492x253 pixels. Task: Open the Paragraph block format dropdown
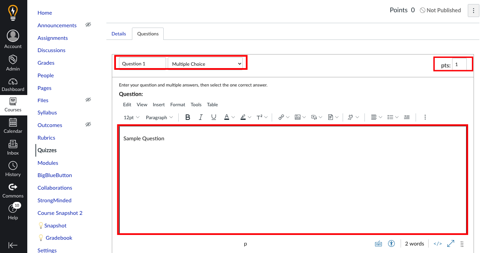(159, 117)
